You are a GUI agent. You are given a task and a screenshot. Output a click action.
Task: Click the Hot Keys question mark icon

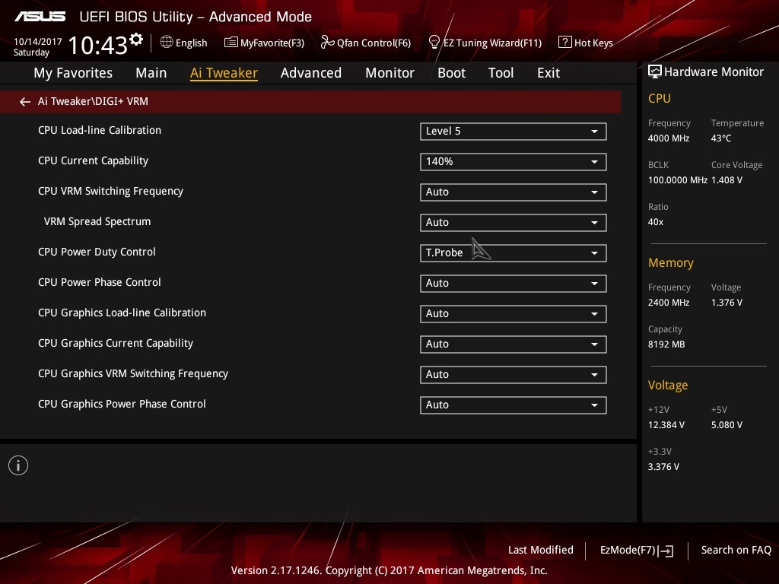(564, 43)
